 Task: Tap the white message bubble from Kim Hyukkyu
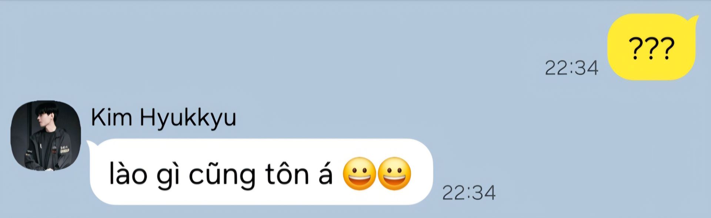(x=260, y=172)
